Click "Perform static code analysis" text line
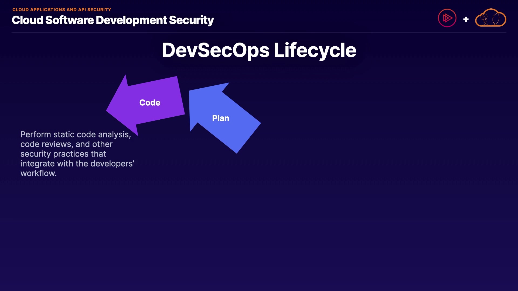This screenshot has height=291, width=518. pos(76,134)
